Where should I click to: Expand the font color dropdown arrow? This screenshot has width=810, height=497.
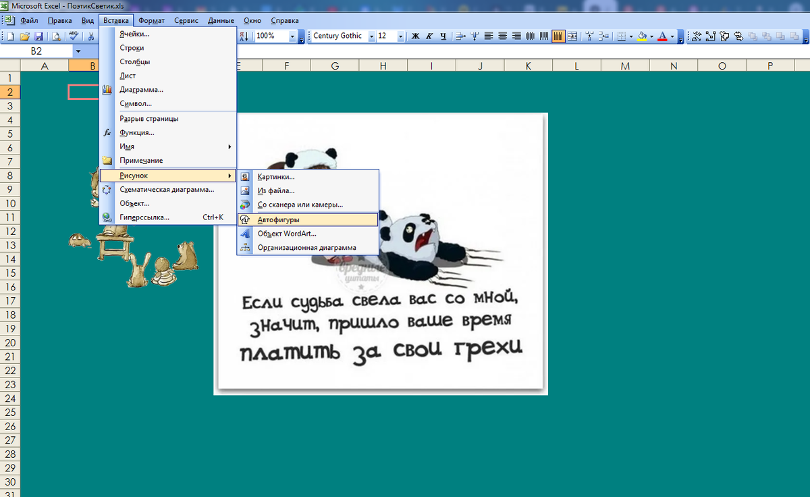pos(672,36)
